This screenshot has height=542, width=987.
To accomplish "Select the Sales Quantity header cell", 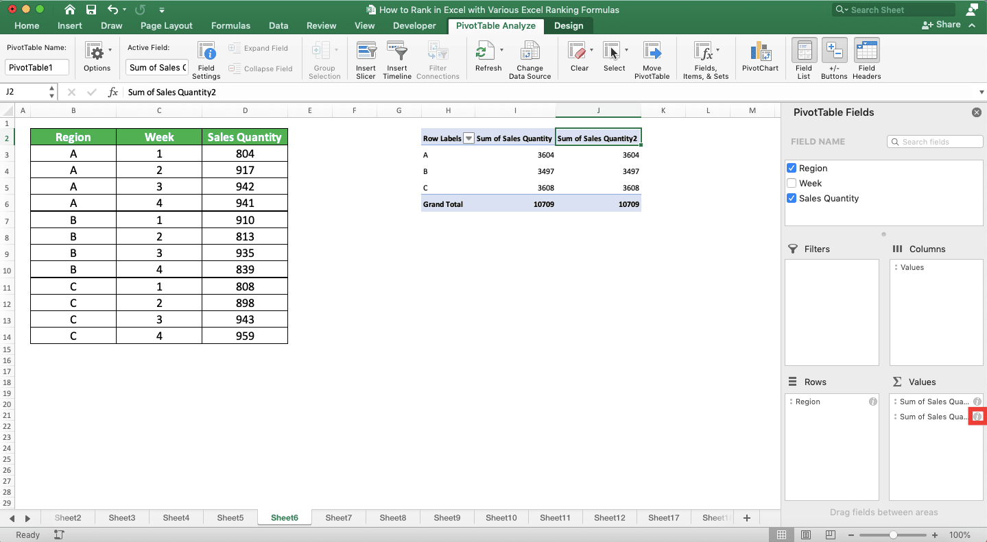I will (245, 137).
